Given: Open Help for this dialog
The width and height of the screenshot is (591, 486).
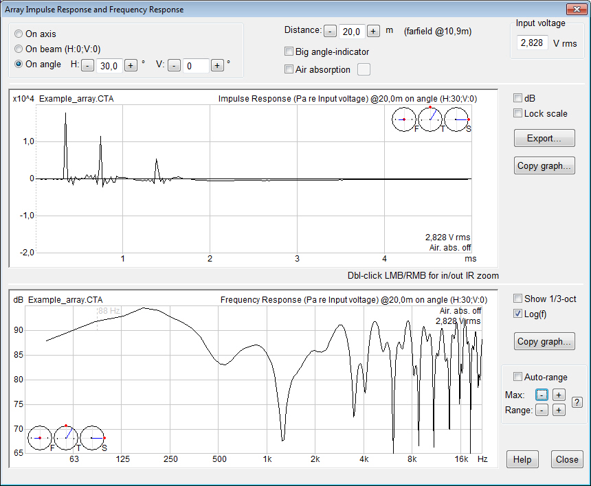Looking at the screenshot, I should tap(522, 459).
